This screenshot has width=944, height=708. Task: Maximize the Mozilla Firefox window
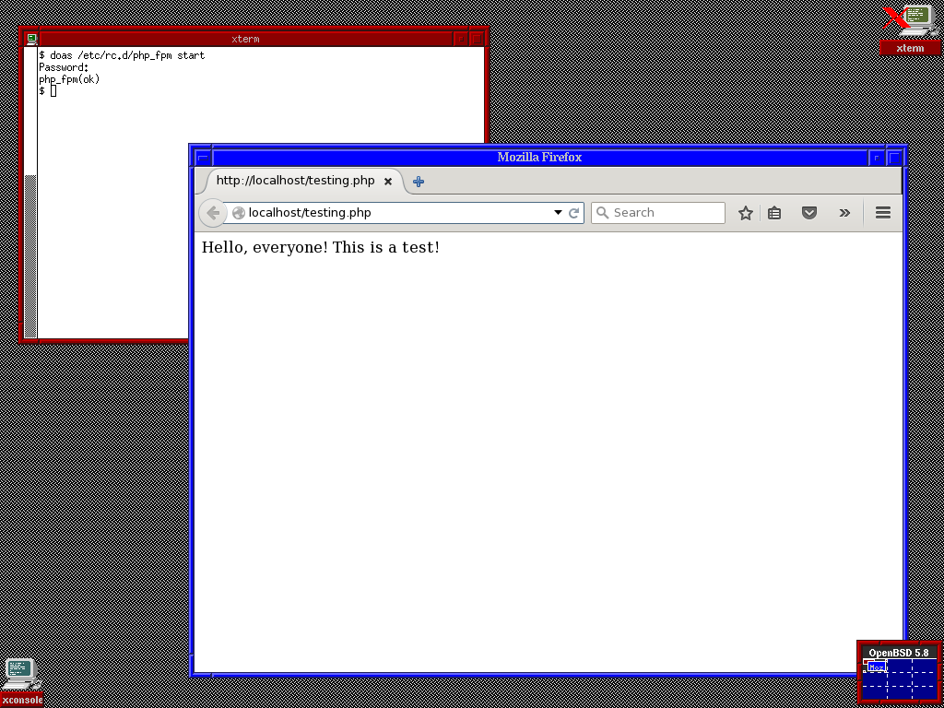point(894,158)
